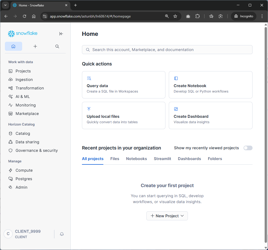The width and height of the screenshot is (268, 250).
Task: Expand the New Project dropdown
Action: coord(167,216)
